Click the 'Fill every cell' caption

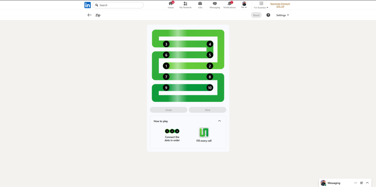(x=204, y=141)
